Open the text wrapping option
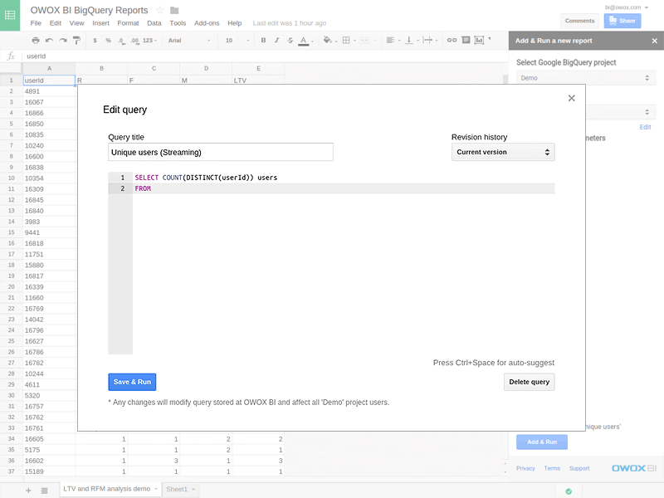 point(427,40)
